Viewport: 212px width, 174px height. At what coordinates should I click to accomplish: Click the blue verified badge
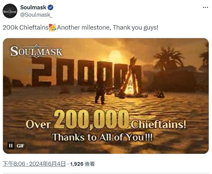click(x=50, y=7)
